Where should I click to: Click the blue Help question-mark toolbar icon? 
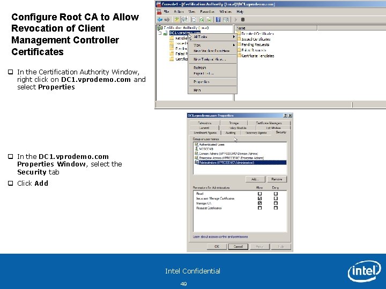pos(218,20)
